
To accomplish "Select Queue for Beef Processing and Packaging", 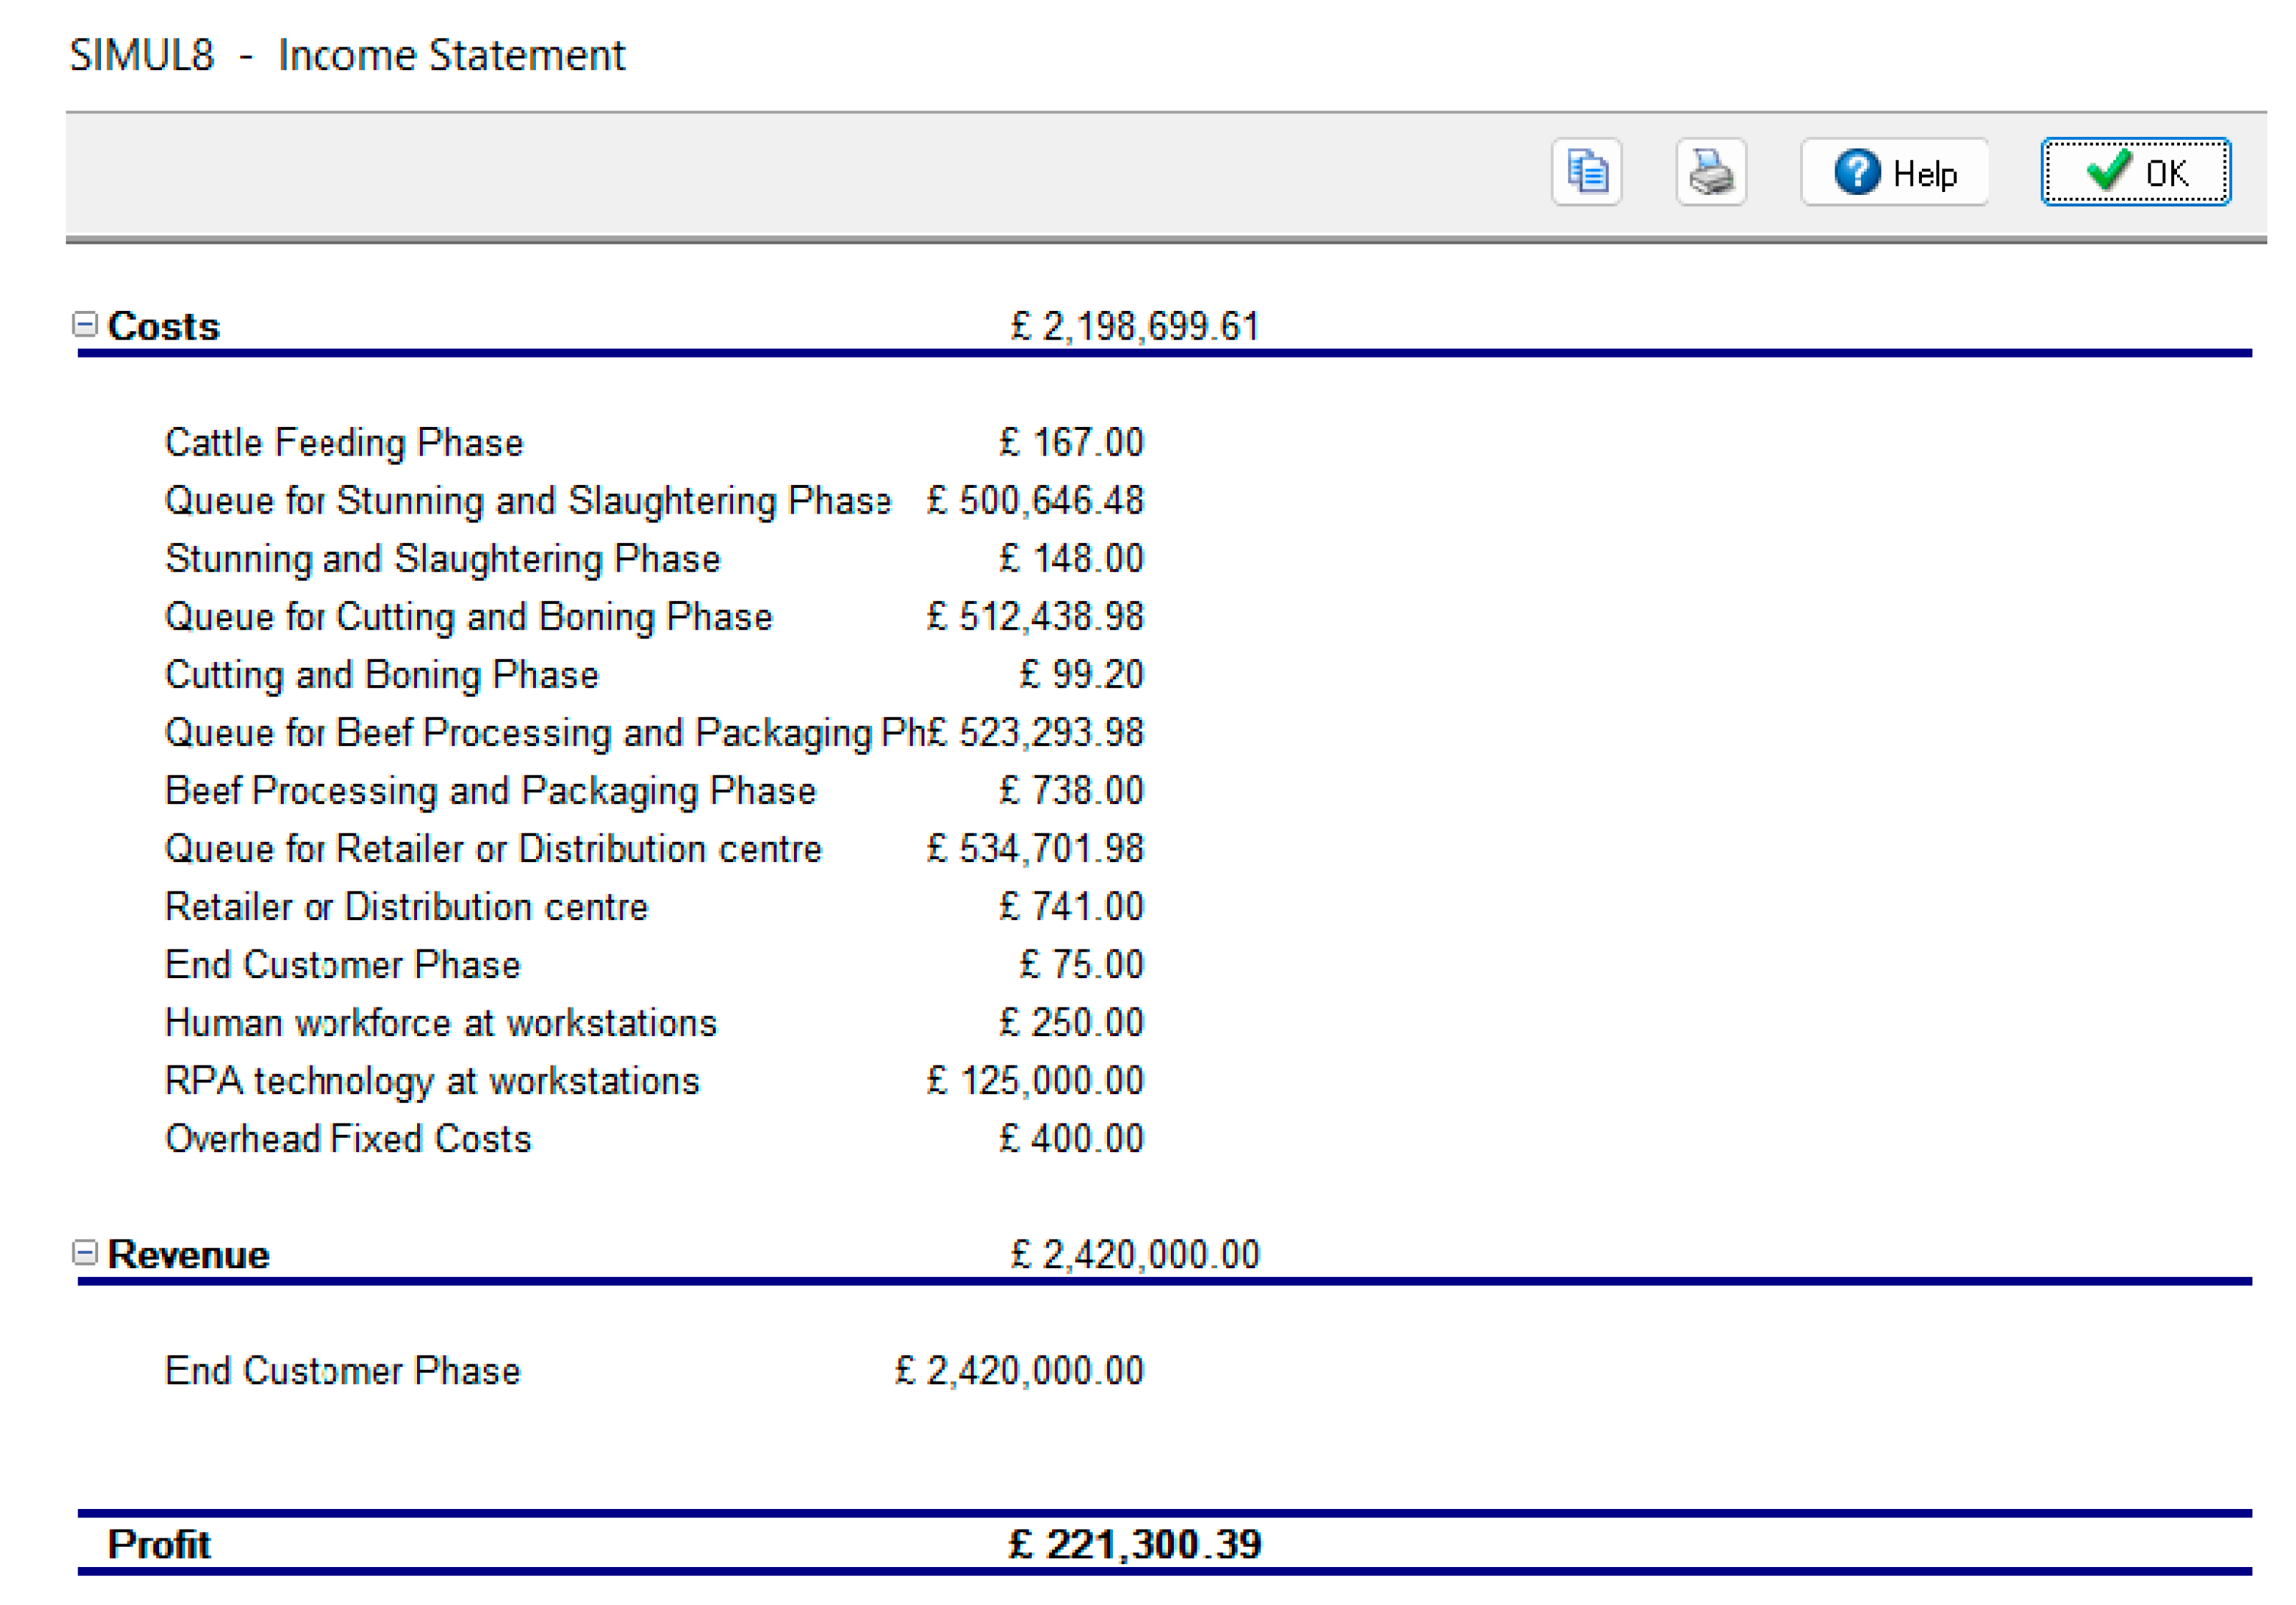I will [545, 732].
